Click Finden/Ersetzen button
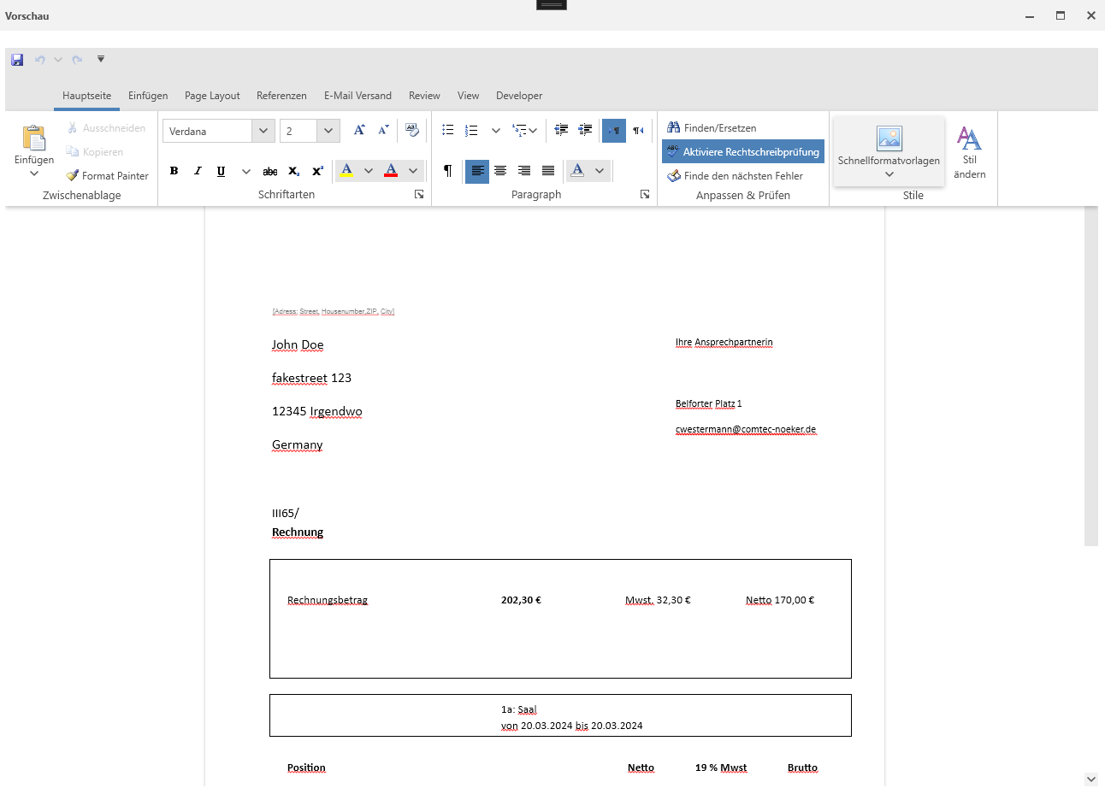1105x794 pixels. coord(712,128)
